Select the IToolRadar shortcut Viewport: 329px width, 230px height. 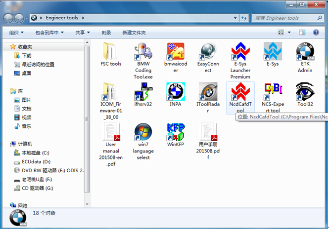(208, 98)
